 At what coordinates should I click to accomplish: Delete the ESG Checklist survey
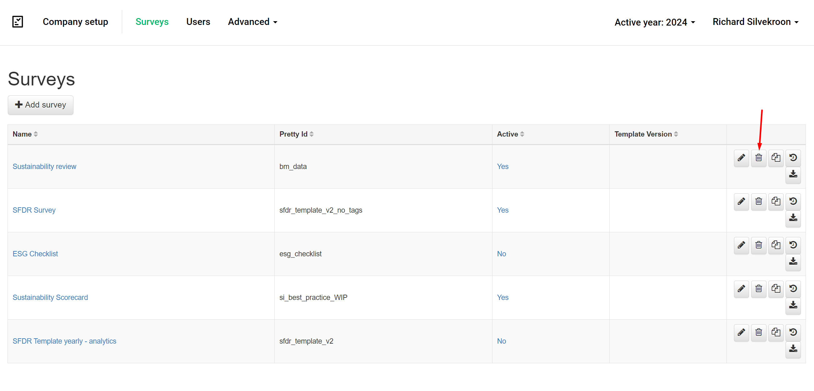point(758,245)
